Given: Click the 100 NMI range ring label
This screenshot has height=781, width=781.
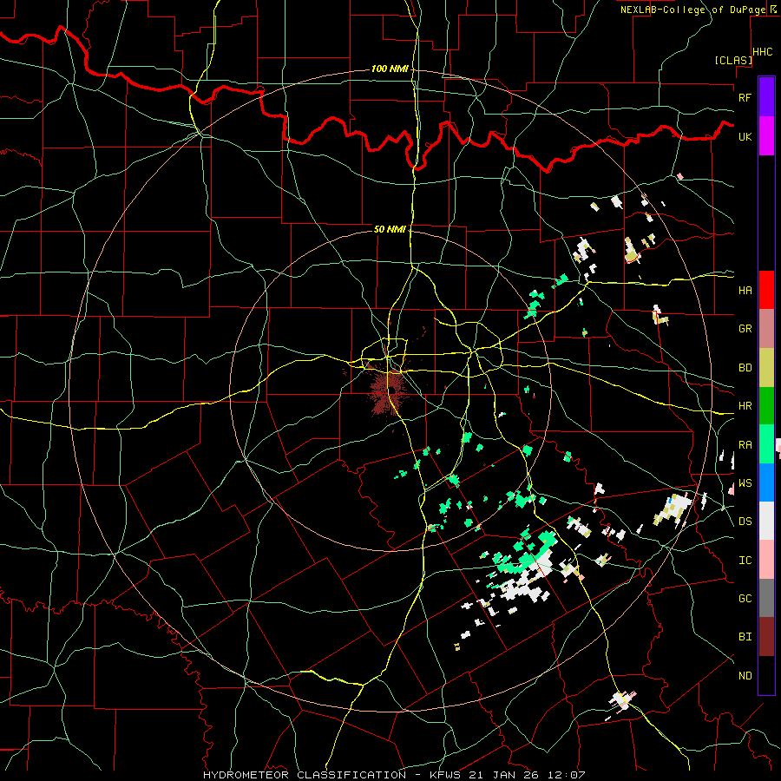Looking at the screenshot, I should [x=390, y=69].
